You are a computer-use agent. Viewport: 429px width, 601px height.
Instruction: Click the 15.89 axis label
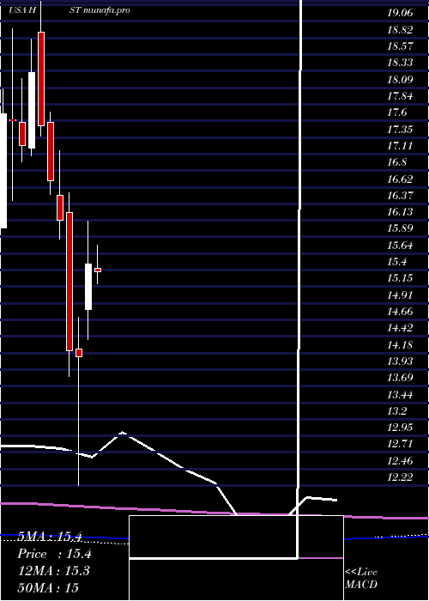[x=400, y=229]
